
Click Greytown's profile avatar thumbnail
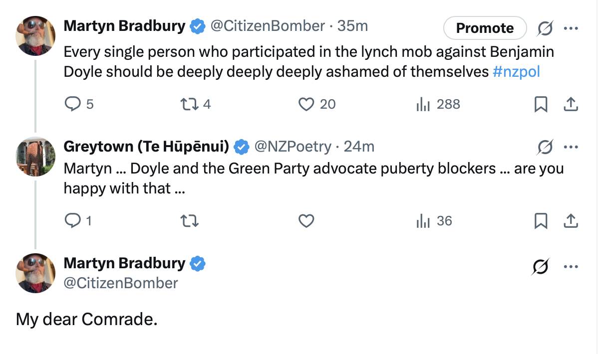35,157
